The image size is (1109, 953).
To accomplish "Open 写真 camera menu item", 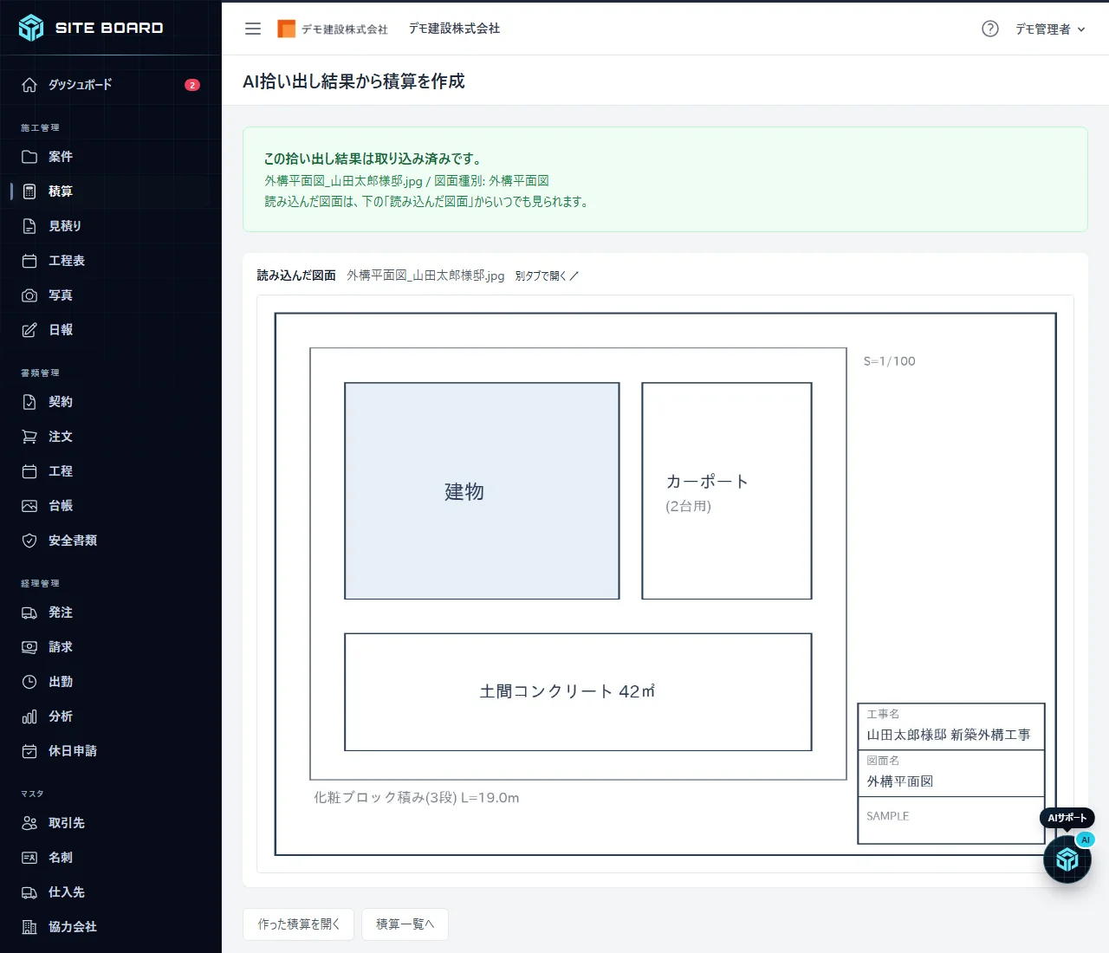I will [111, 295].
